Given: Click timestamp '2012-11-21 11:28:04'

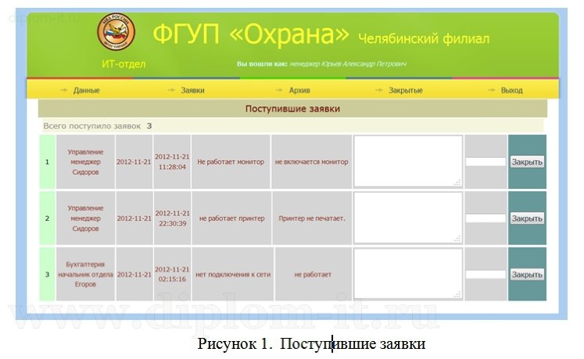Looking at the screenshot, I should tap(172, 162).
